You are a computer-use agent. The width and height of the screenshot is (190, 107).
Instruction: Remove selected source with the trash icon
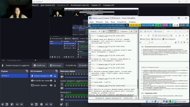pos(36,104)
